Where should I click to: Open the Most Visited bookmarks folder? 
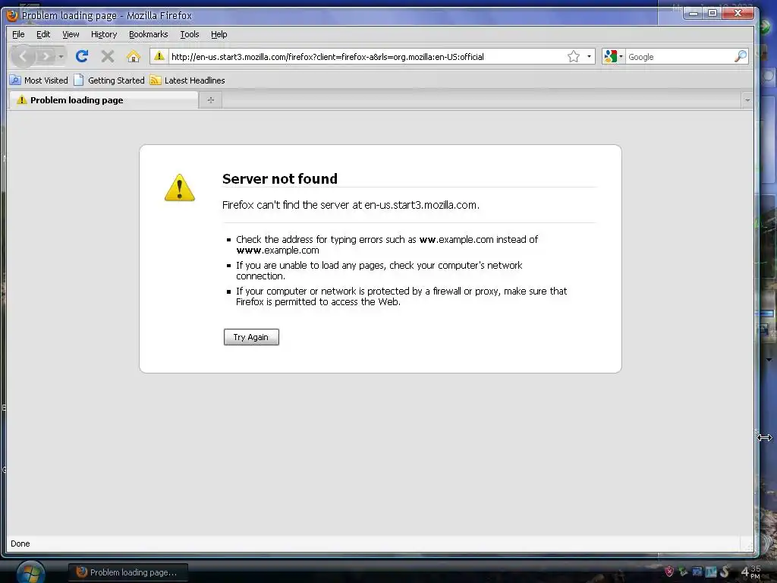[x=39, y=80]
